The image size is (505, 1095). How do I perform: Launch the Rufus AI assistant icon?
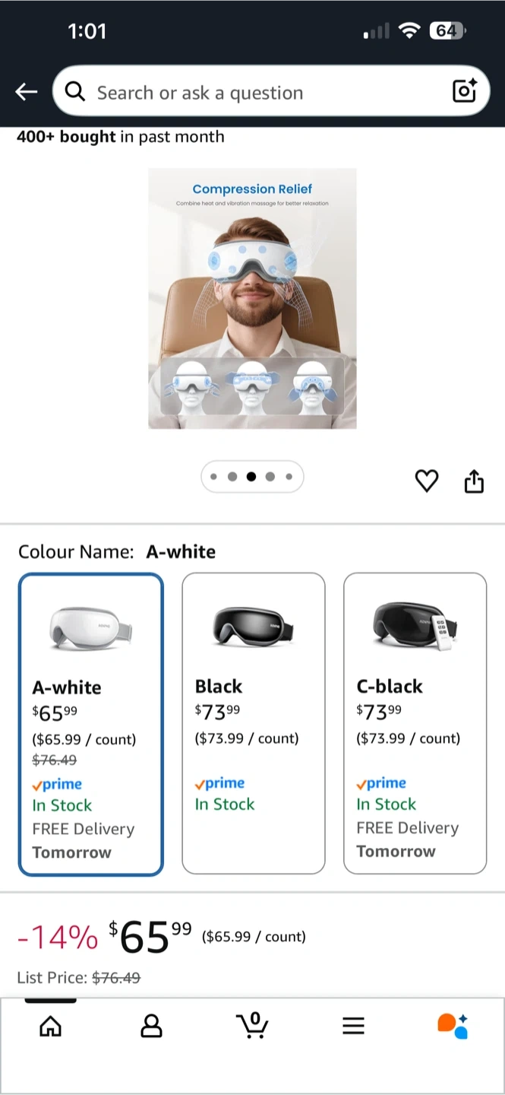click(x=453, y=1025)
